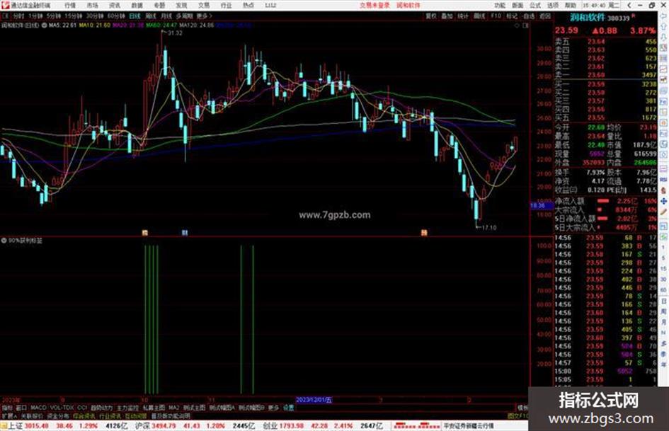Expand the 更多 indicators dropdown at bottom
Viewport: 669px width, 431px height.
tap(273, 408)
